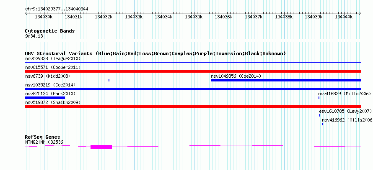Click the nsv509328 (Teague2010) variant label
This screenshot has width=373, height=170.
[x=53, y=58]
